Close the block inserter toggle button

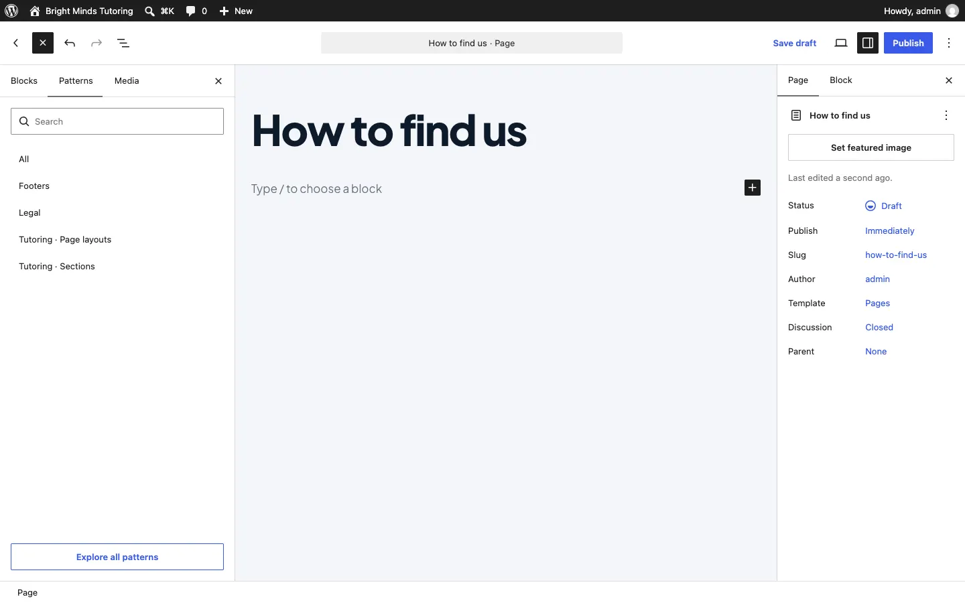[43, 43]
